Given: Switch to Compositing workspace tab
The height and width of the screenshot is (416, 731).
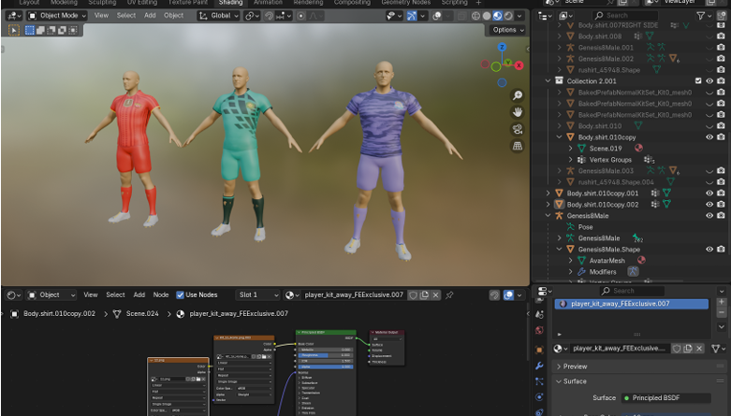Looking at the screenshot, I should (x=352, y=3).
